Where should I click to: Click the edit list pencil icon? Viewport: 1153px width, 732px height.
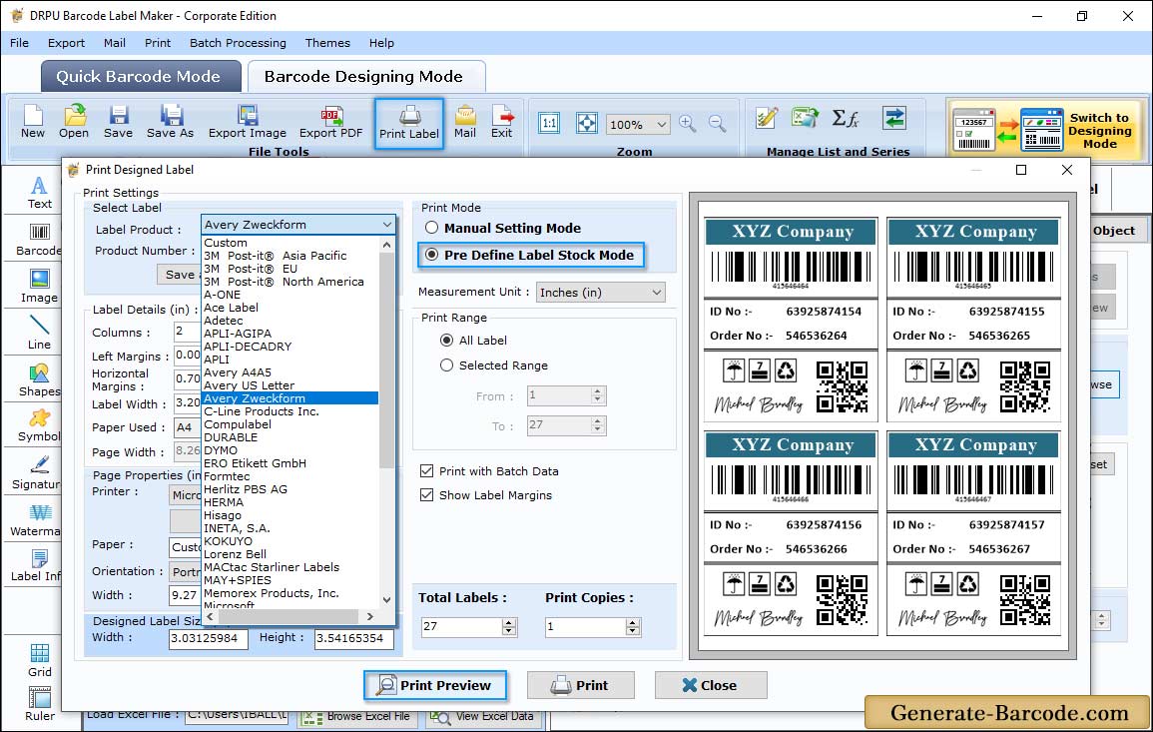click(x=767, y=118)
